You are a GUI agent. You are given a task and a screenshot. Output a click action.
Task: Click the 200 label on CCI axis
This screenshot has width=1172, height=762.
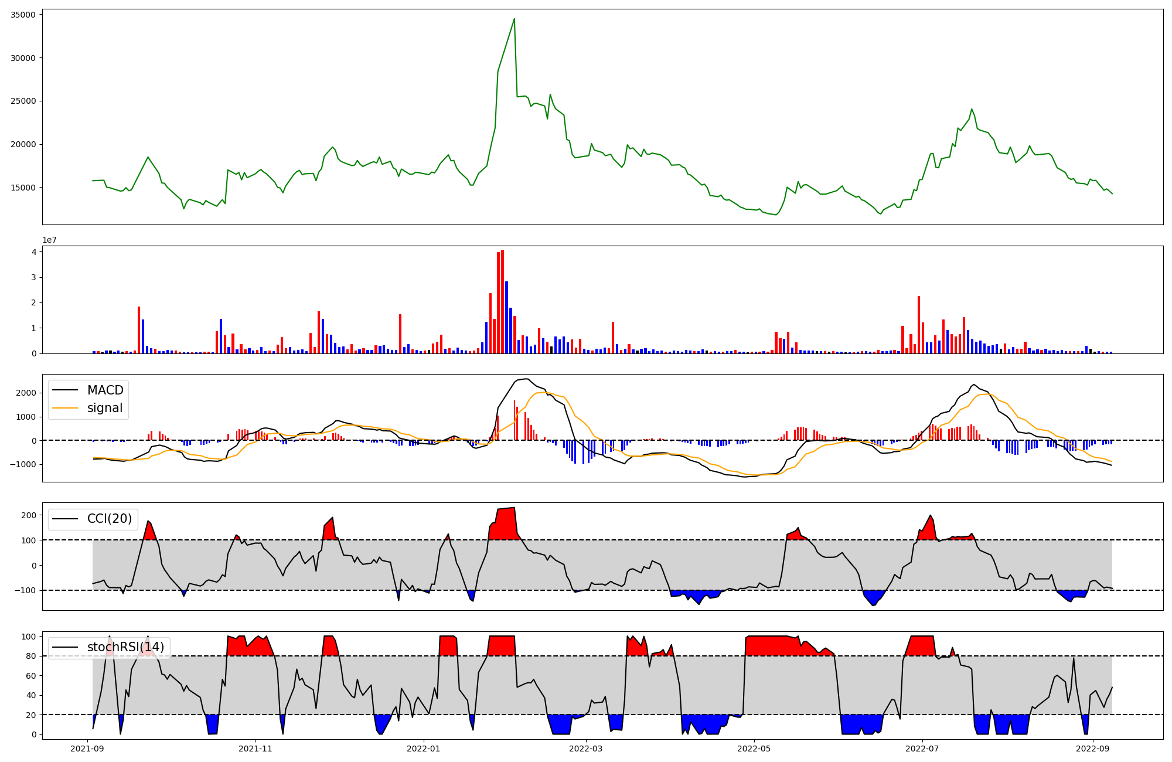click(x=29, y=515)
